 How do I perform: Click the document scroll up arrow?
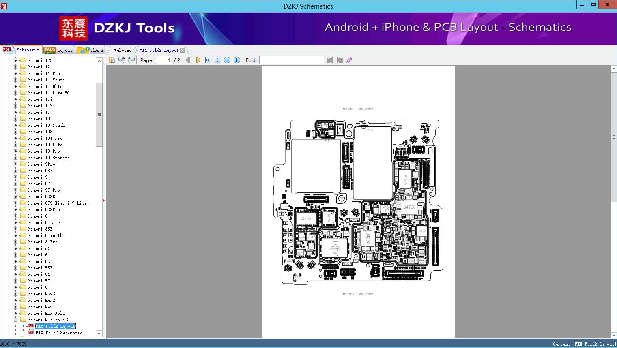tap(614, 69)
